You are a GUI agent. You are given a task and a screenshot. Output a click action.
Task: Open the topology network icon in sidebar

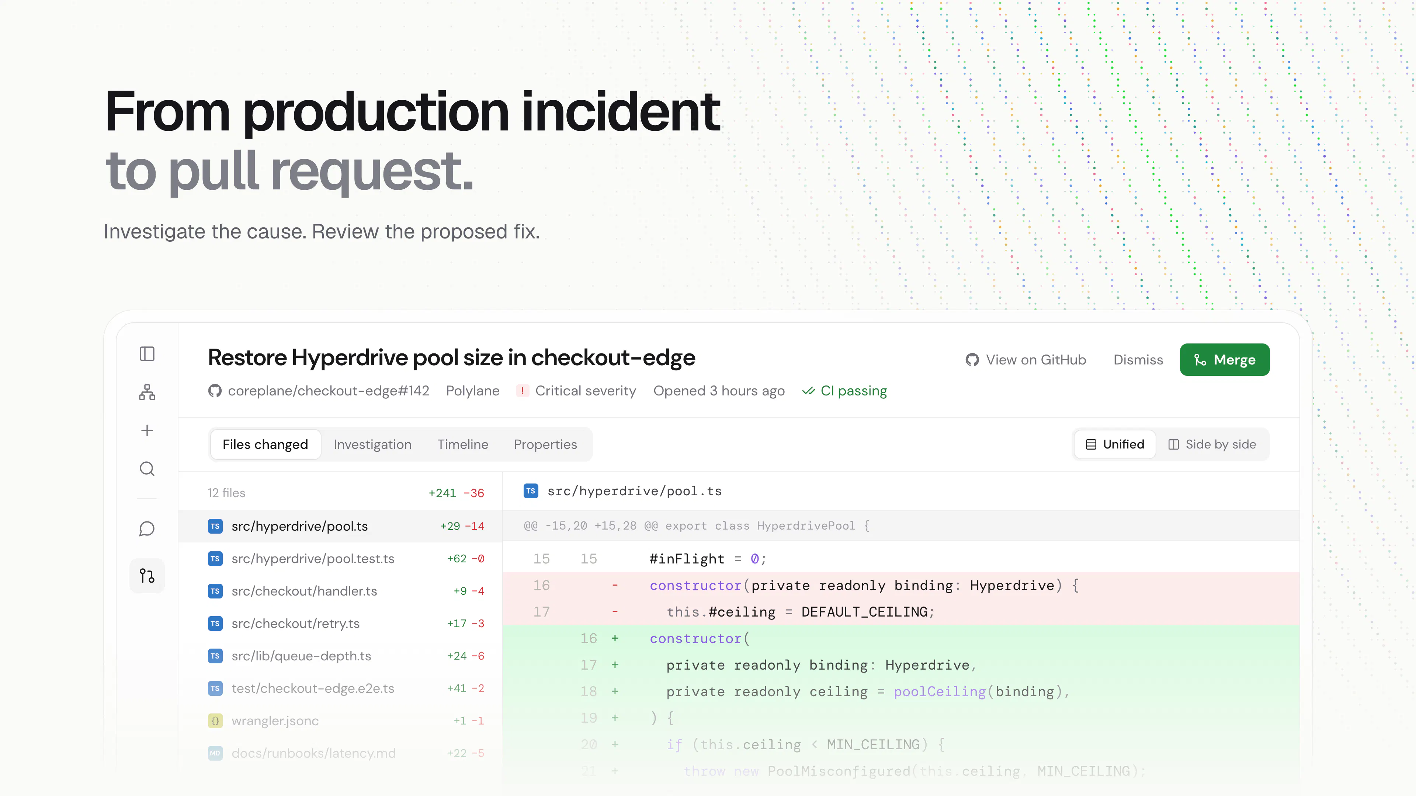[x=147, y=392]
